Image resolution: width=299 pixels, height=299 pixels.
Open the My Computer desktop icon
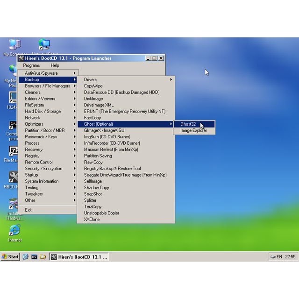(x=14, y=45)
